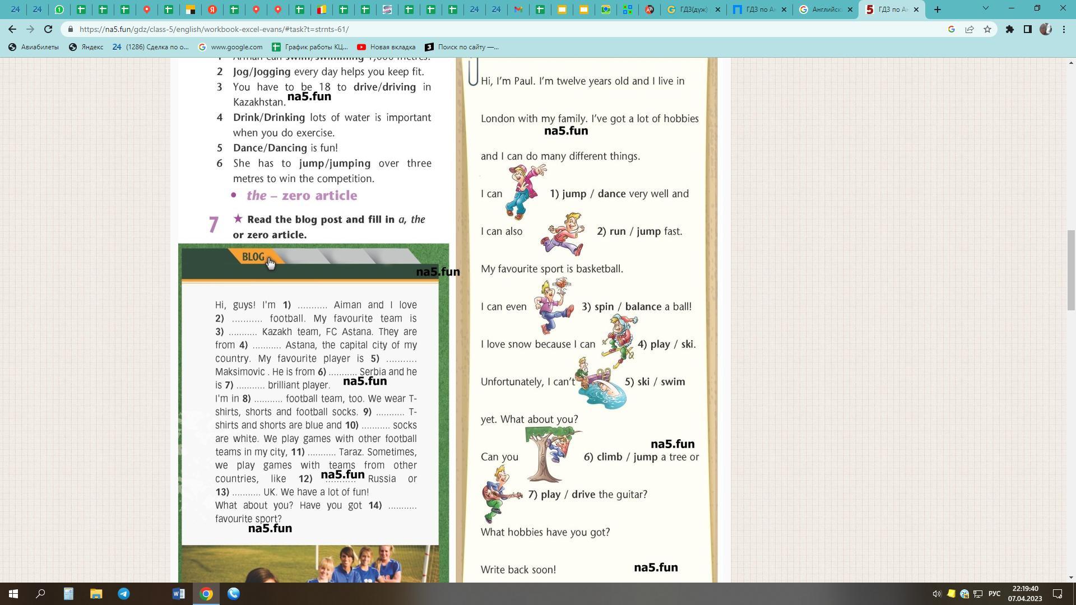
Task: Switch to the Английский Google tab
Action: point(826,10)
